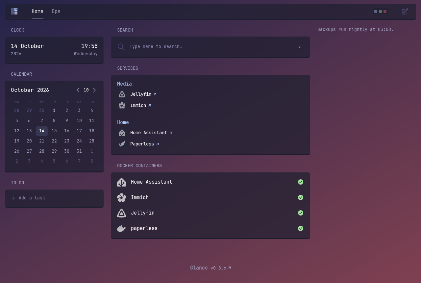
Task: Click the Home Assistant container name
Action: tap(152, 182)
